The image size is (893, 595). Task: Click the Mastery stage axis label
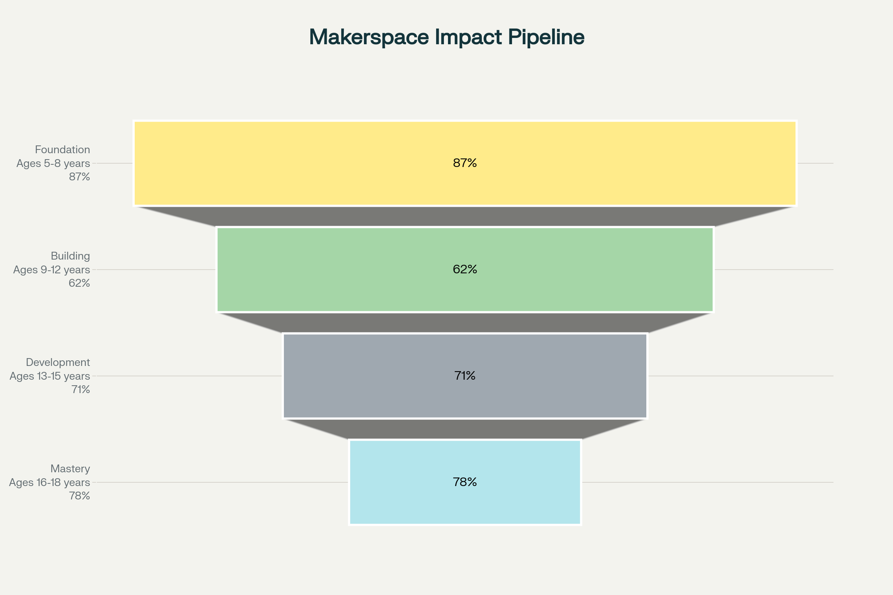coord(70,469)
